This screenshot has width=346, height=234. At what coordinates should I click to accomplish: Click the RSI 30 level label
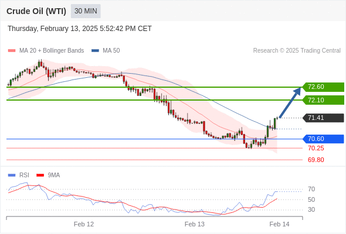[311, 209]
